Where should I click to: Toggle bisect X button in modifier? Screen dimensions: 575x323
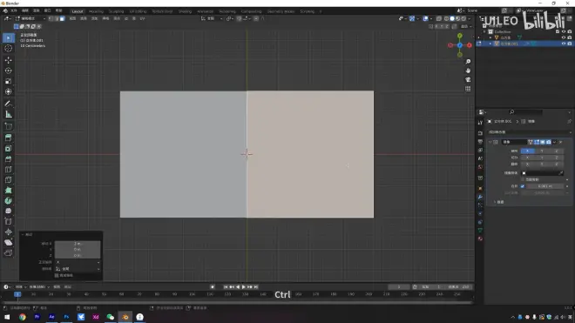click(527, 158)
